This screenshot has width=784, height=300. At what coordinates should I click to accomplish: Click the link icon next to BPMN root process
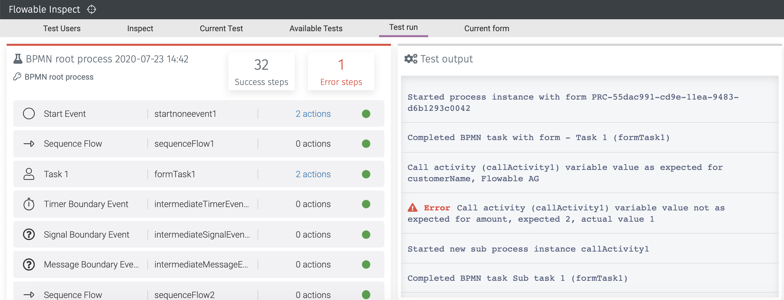[17, 77]
